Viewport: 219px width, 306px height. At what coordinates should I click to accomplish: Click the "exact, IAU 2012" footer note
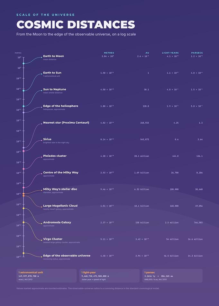(26, 279)
